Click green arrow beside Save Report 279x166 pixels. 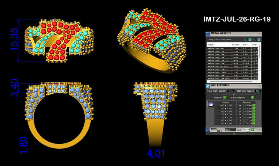pos(252,98)
